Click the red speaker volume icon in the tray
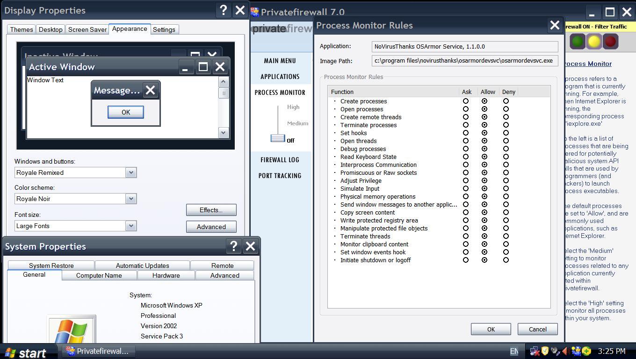The width and height of the screenshot is (636, 359). 565,351
